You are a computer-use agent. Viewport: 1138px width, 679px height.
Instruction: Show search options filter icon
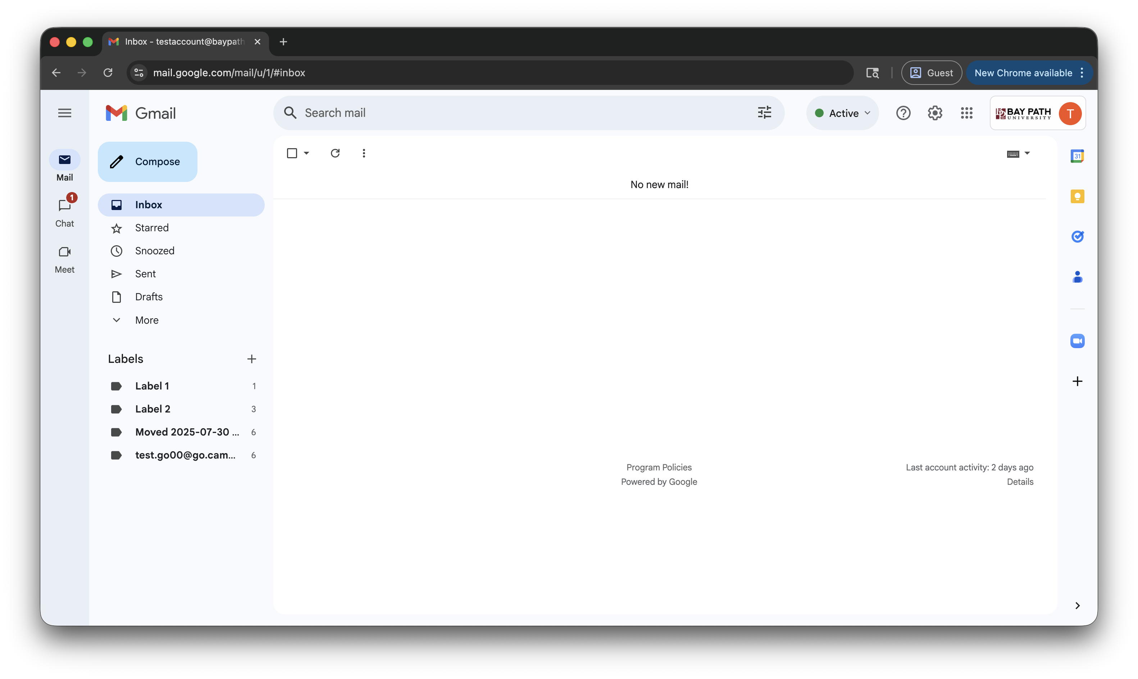click(764, 113)
